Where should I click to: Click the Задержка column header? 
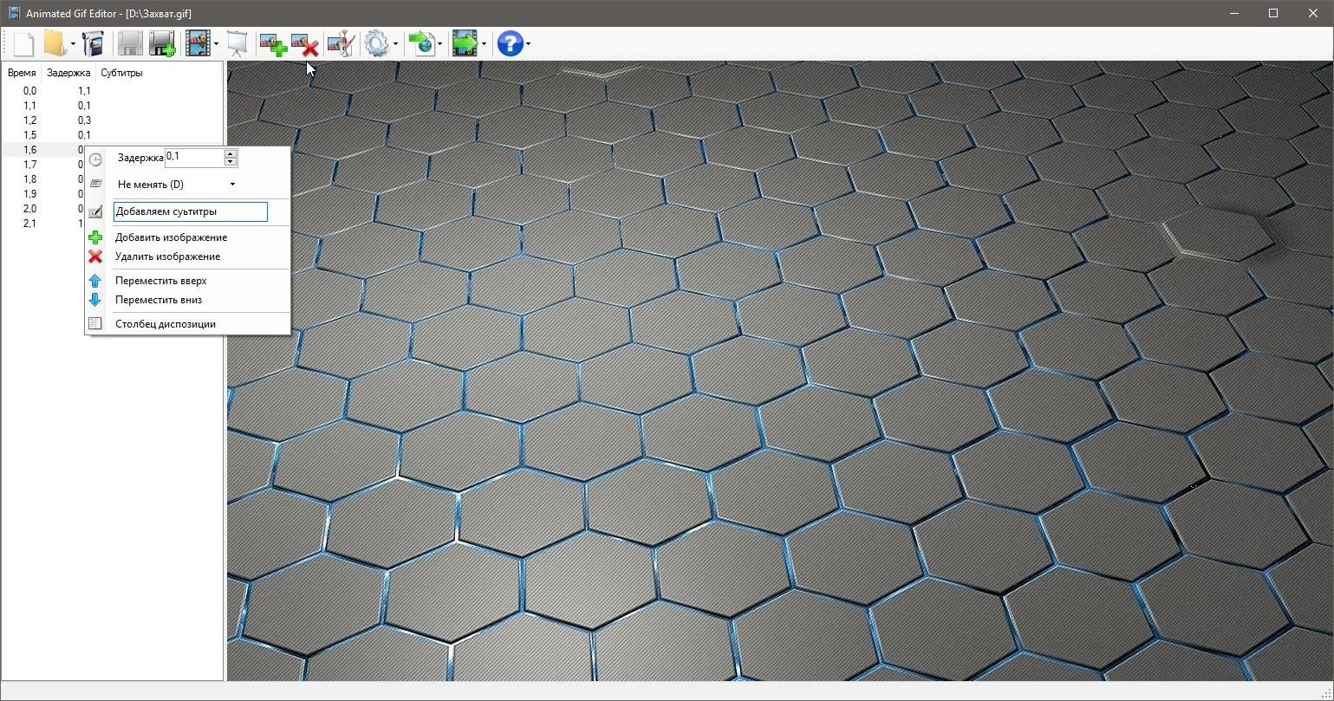68,73
